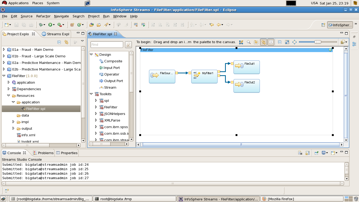Click the Run launch toolbar icon

[x=50, y=25]
